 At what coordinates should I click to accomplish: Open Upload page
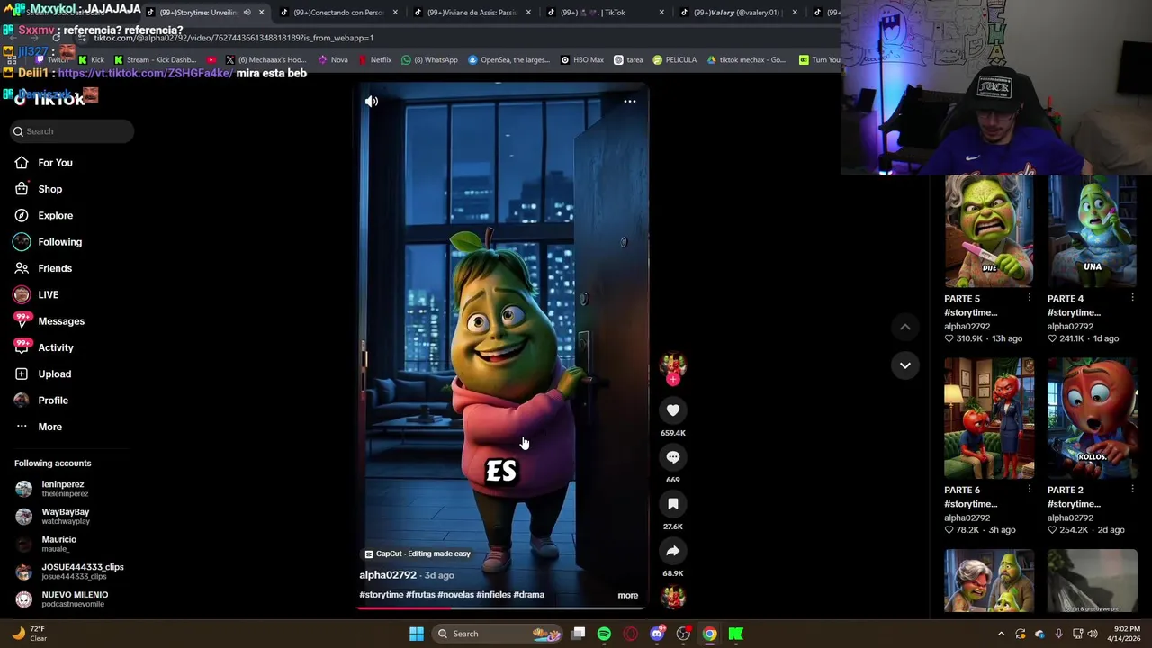(x=42, y=374)
